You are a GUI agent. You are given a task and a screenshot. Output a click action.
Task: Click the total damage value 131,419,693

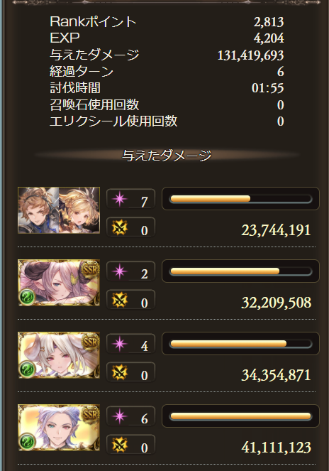[250, 55]
